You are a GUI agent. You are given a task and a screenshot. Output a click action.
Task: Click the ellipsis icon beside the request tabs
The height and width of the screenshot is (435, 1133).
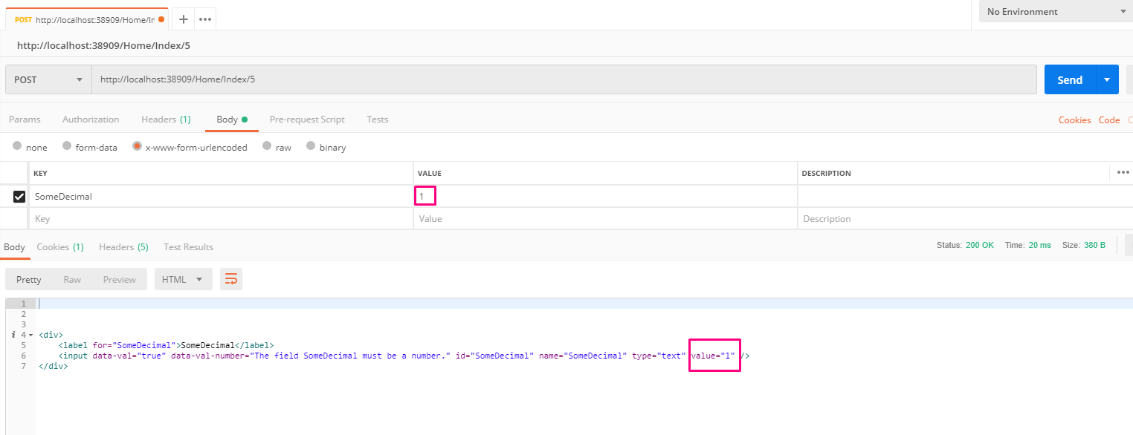point(204,19)
